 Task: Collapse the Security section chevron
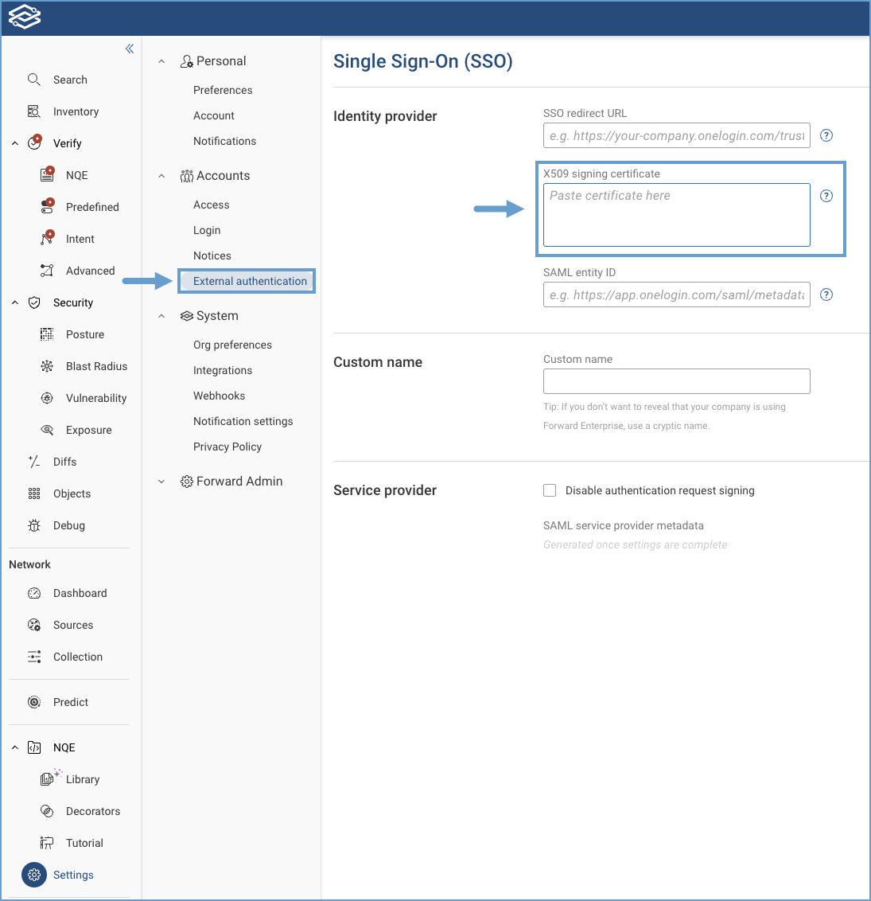click(x=15, y=302)
